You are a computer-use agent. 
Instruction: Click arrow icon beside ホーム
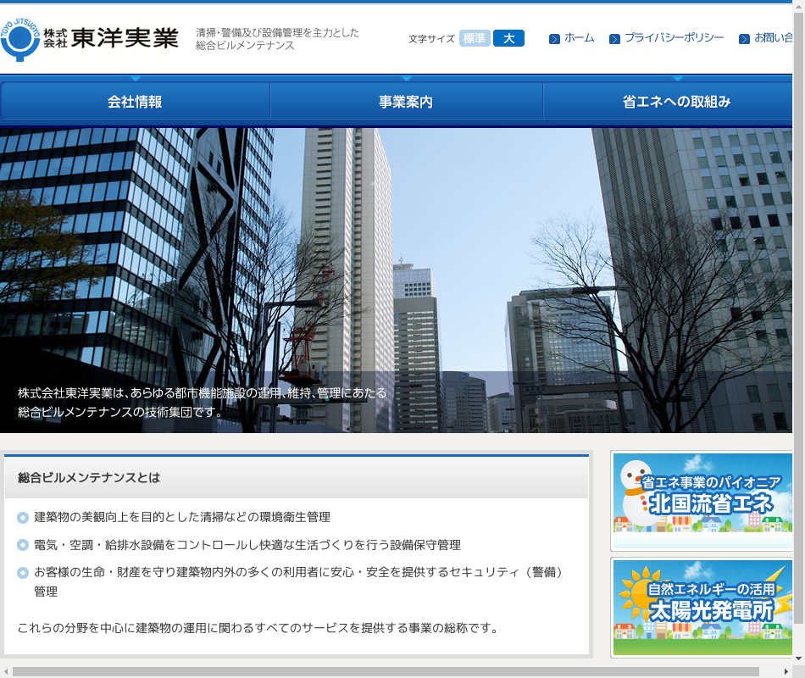[x=554, y=39]
